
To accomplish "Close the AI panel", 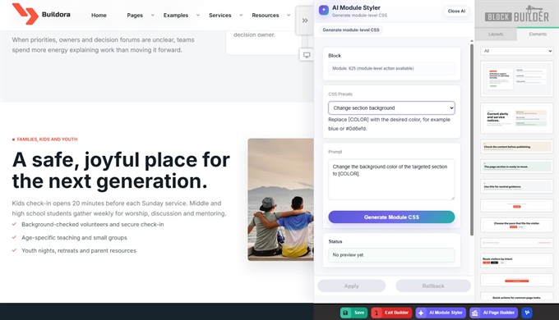I will coord(456,11).
